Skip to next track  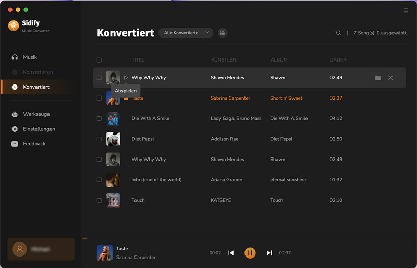point(269,253)
